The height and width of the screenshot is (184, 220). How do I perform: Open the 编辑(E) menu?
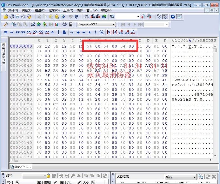[x=26, y=10]
